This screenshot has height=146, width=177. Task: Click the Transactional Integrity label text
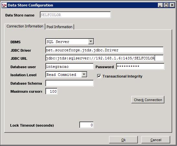[122, 76]
